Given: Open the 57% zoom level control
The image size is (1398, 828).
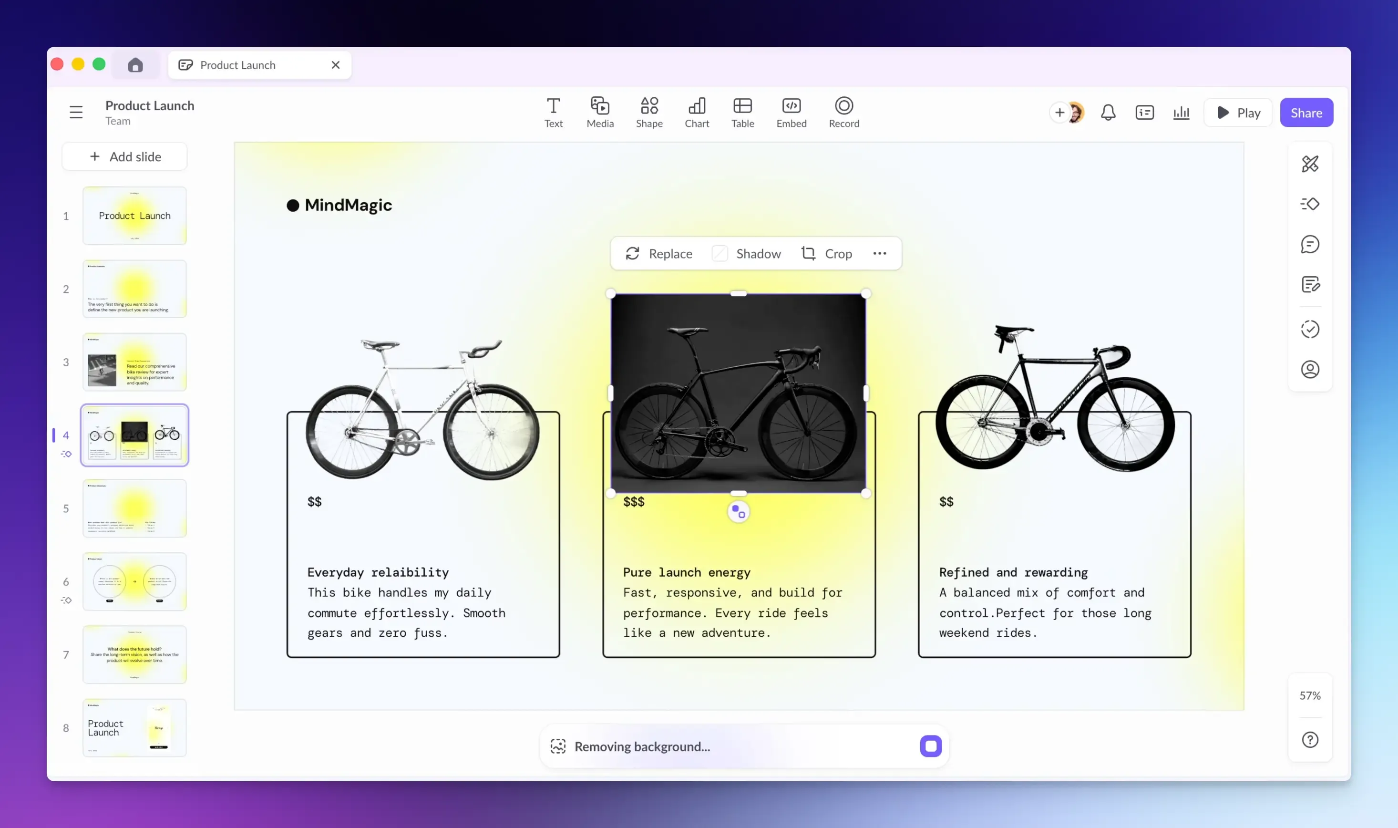Looking at the screenshot, I should 1309,695.
